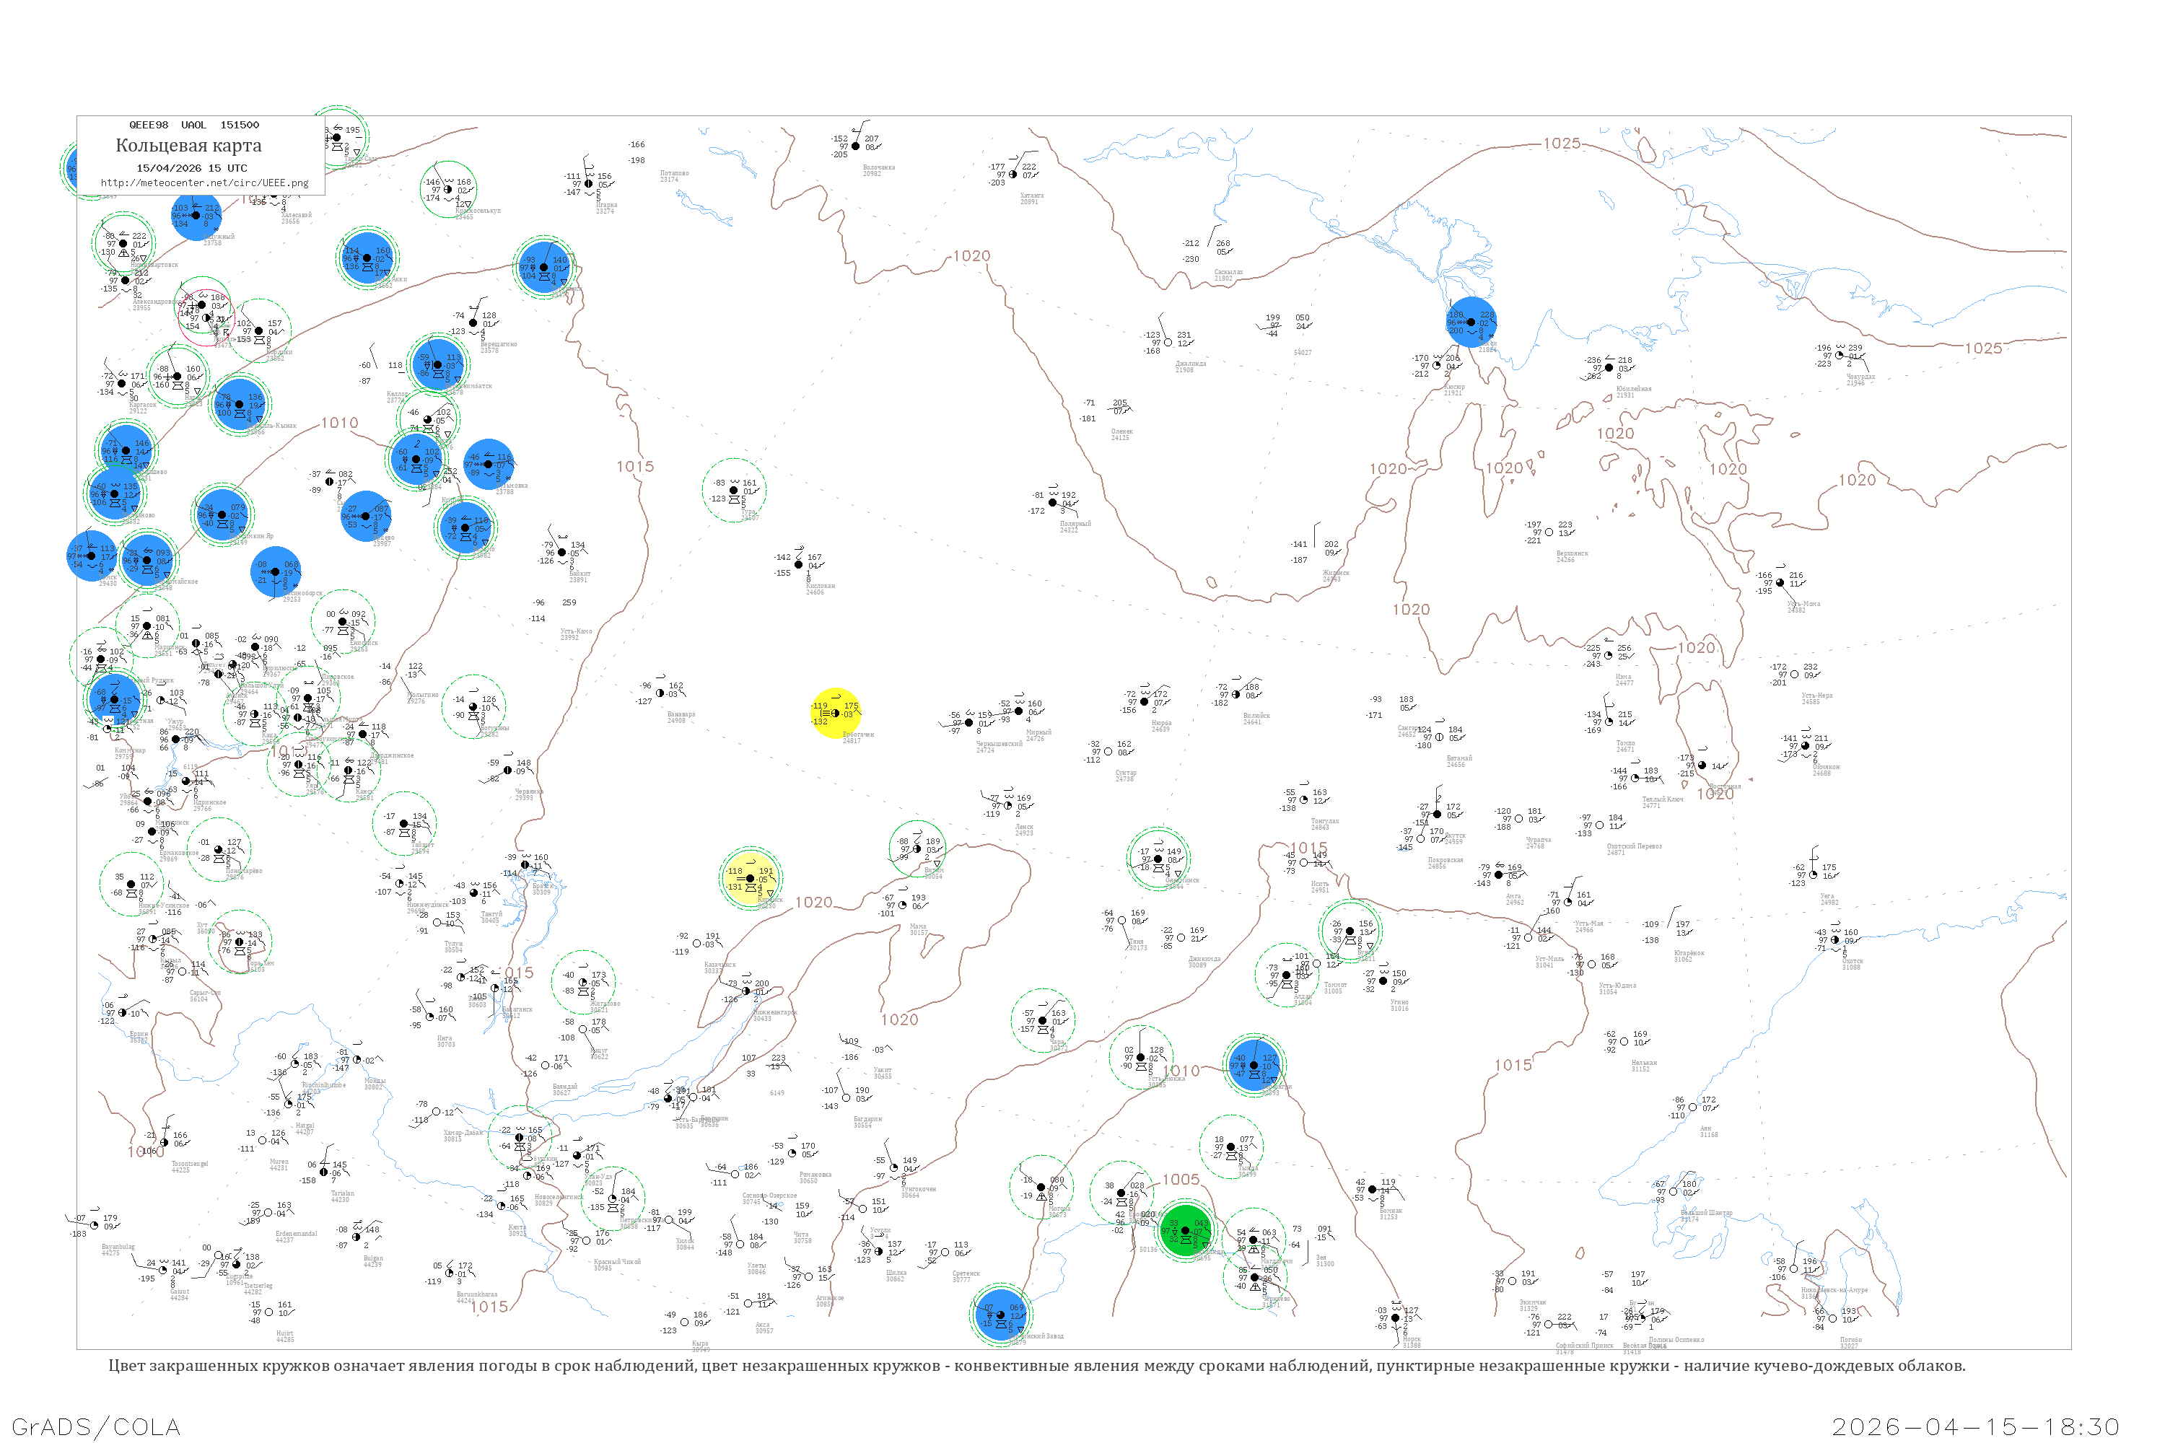
Task: Click the blue circle at Туруханск station
Action: [544, 267]
